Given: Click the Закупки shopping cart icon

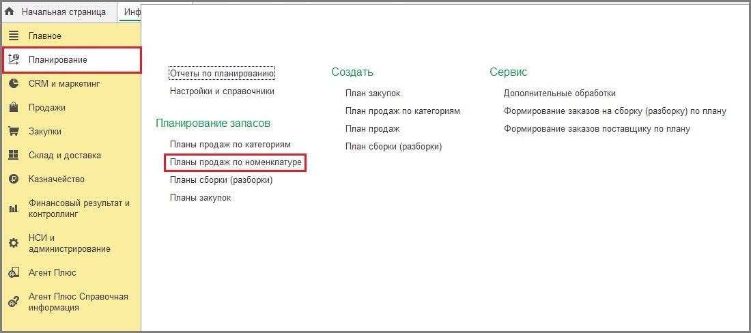Looking at the screenshot, I should coord(14,132).
